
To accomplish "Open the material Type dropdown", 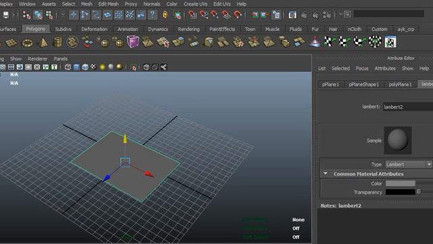I will coord(409,164).
